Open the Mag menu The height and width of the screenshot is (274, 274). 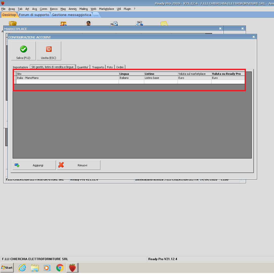(63, 9)
